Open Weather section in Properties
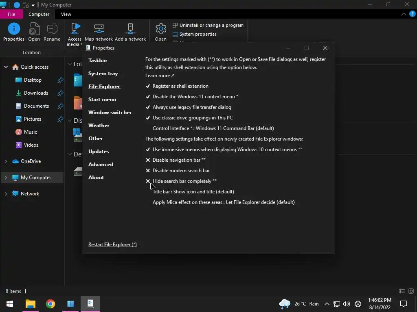417x312 pixels. pos(99,125)
